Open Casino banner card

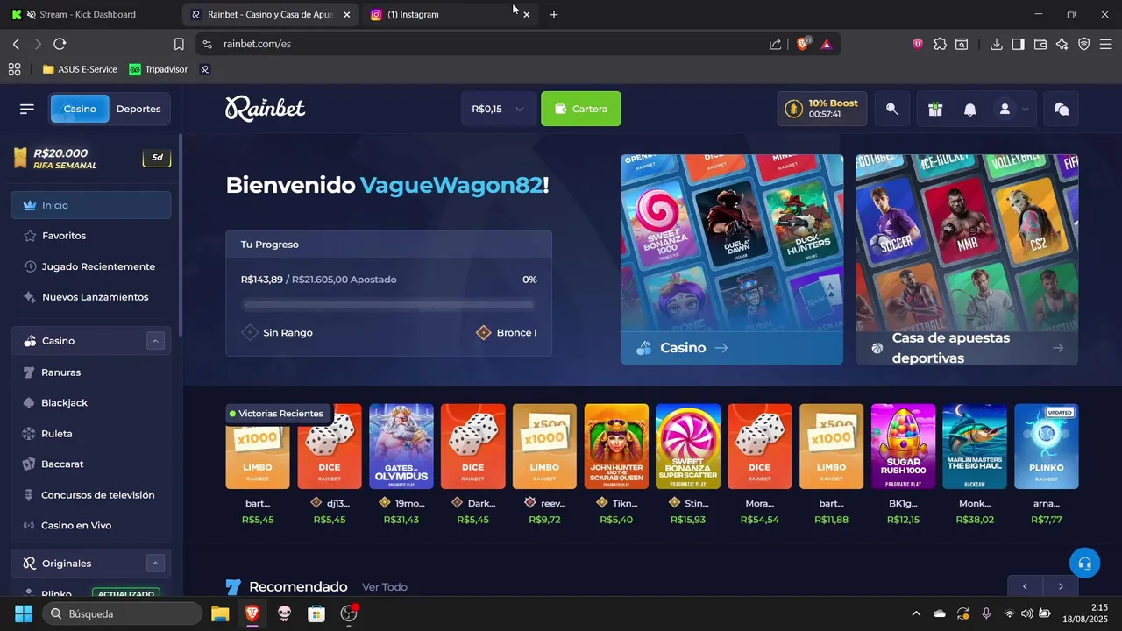coord(732,259)
